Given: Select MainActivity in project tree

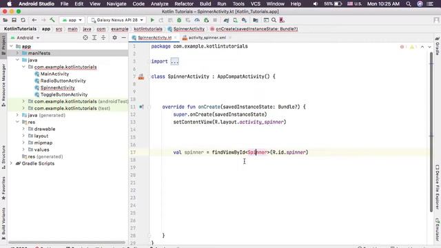Looking at the screenshot, I should 54,74.
